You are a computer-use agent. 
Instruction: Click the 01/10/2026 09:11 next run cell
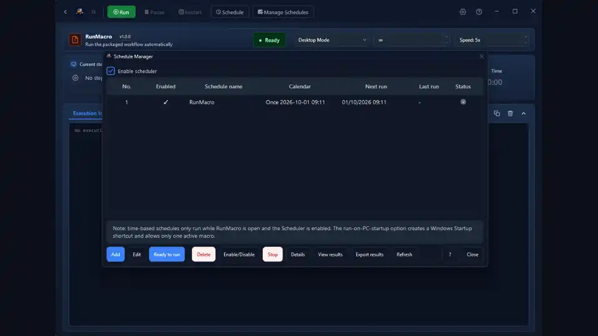(364, 102)
